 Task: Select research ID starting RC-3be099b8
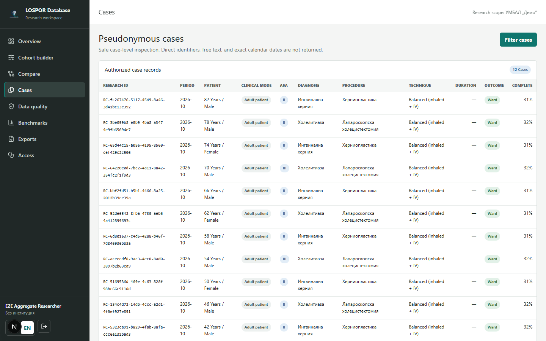134,126
